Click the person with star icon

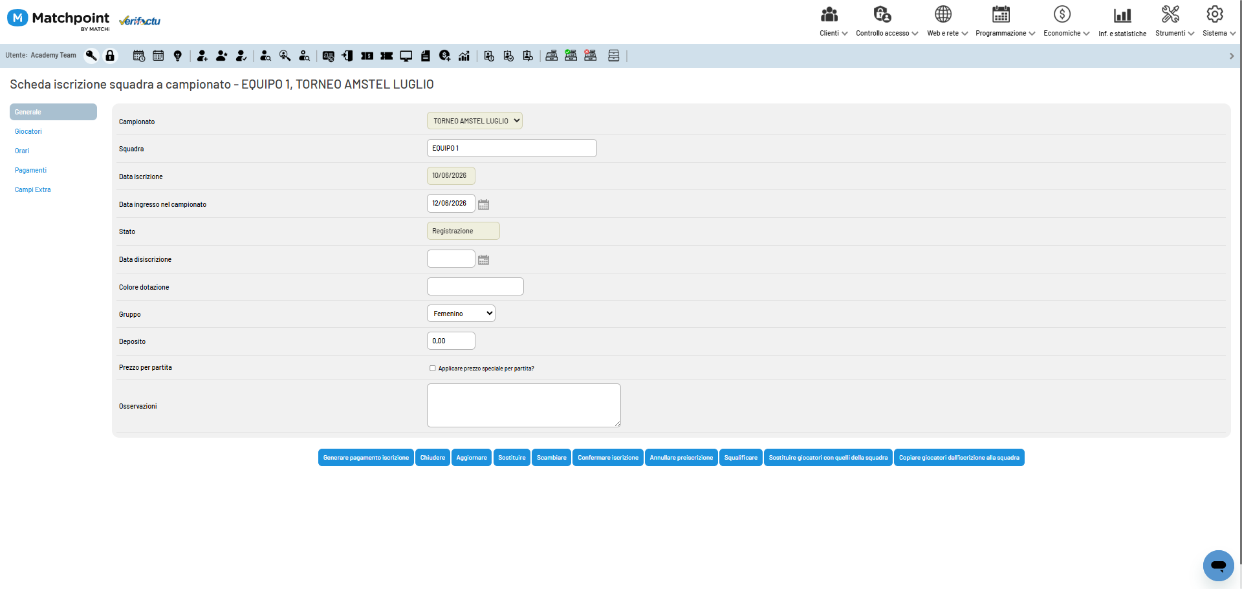coord(222,56)
